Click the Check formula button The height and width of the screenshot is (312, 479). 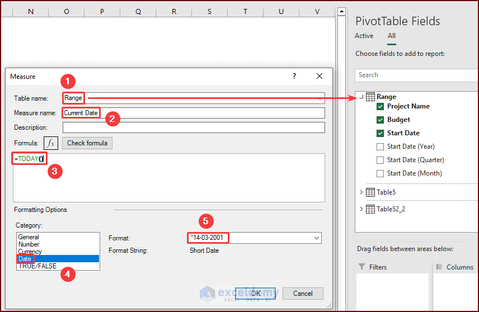click(x=87, y=143)
